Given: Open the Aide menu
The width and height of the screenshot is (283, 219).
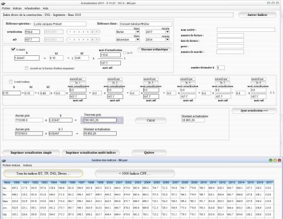Looking at the screenshot, I should (x=45, y=8).
